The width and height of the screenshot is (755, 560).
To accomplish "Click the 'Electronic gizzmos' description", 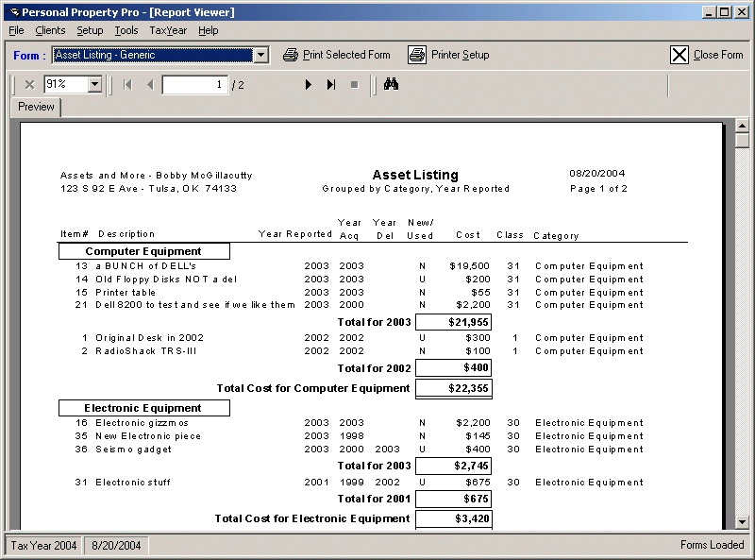I will click(x=142, y=423).
